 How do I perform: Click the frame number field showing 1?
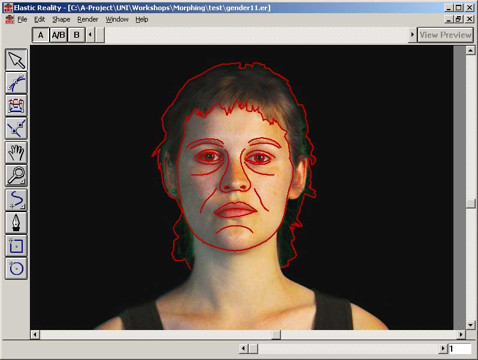pyautogui.click(x=460, y=349)
